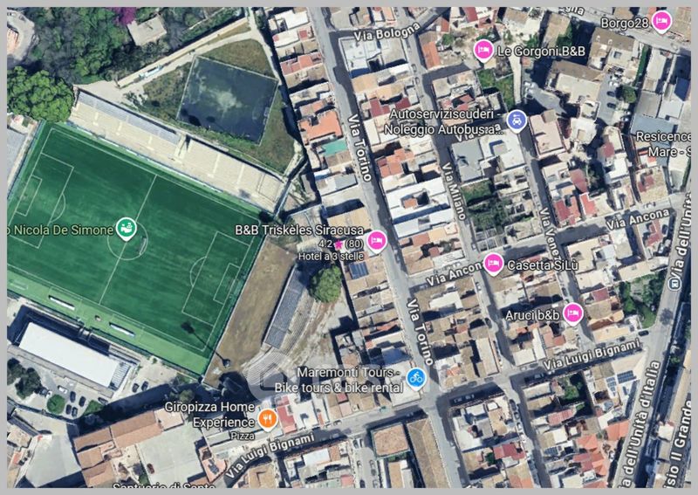
Task: Click the Borgo28 hotel pin icon
Action: (661, 21)
